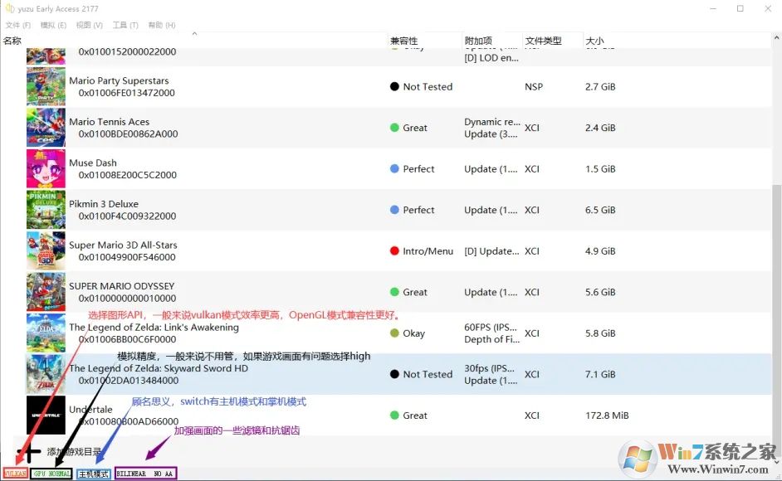The height and width of the screenshot is (481, 782).
Task: Open the 工具 (T) menu
Action: tap(125, 25)
